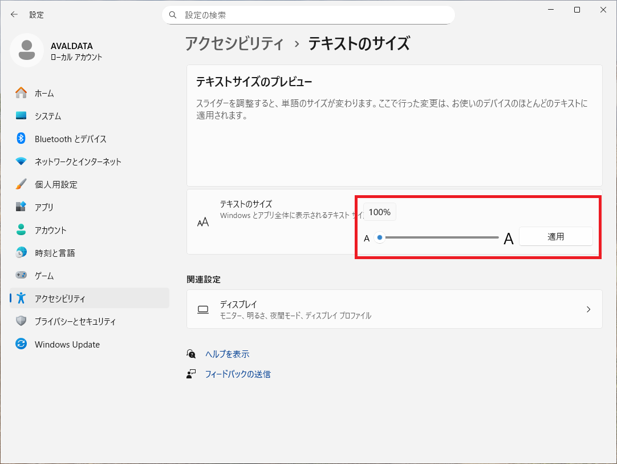Viewport: 617px width, 464px height.
Task: Open フィードバックの送信 link
Action: pos(238,374)
